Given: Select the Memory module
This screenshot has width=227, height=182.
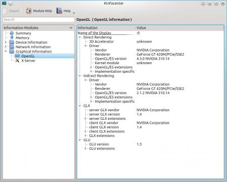Looking at the screenshot, I should coord(22,38).
